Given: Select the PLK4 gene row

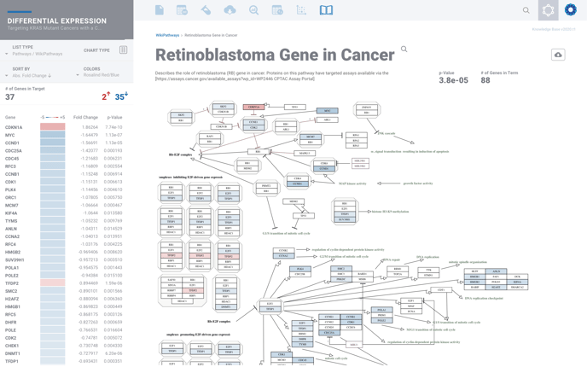Looking at the screenshot, I should pos(64,189).
